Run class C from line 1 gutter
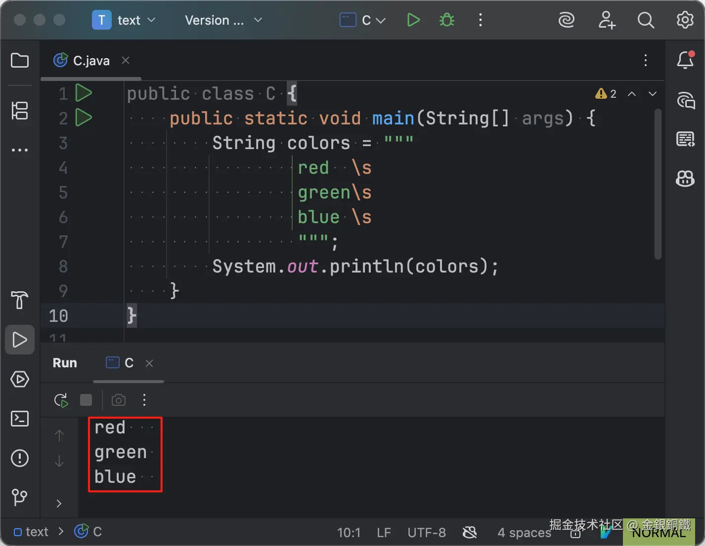The height and width of the screenshot is (546, 705). click(x=84, y=93)
